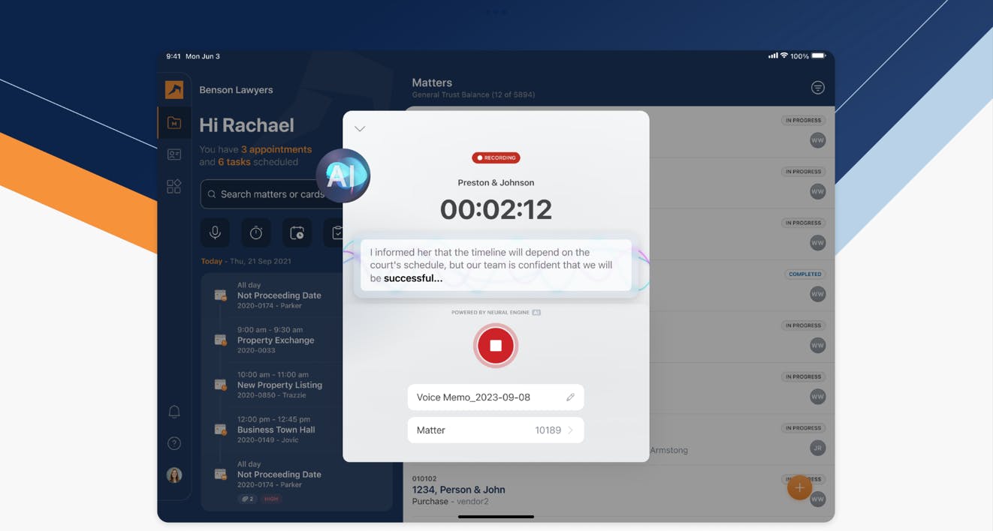Open the 6 tasks link
The height and width of the screenshot is (531, 993).
[234, 162]
